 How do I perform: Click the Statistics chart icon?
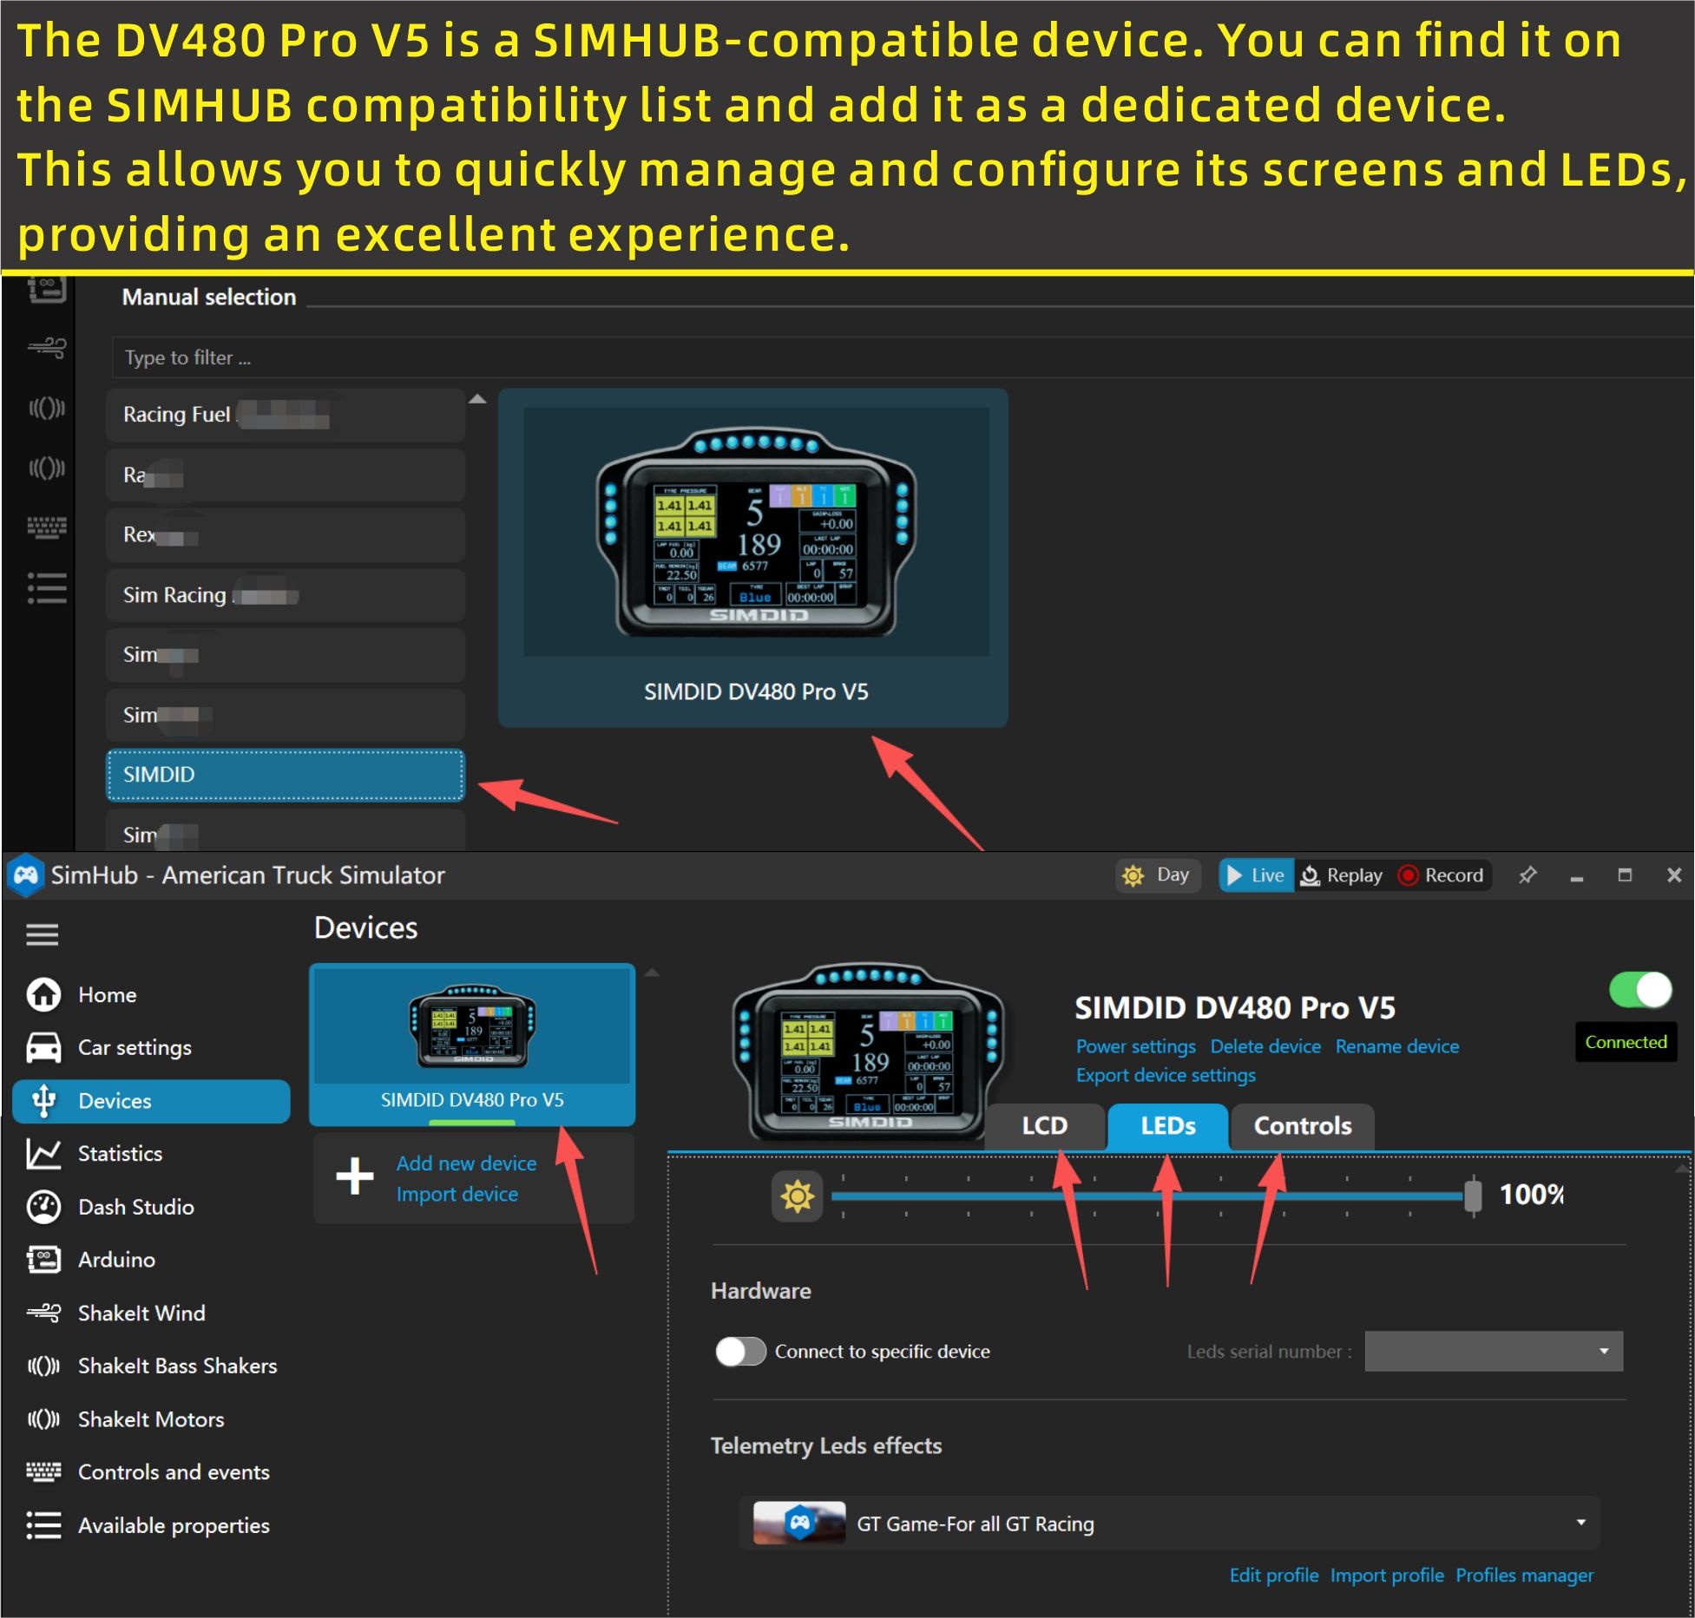tap(43, 1154)
